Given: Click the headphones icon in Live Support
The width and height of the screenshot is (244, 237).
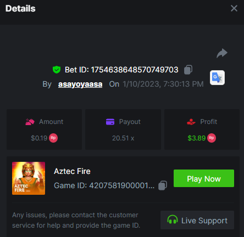Looking at the screenshot, I should [173, 219].
